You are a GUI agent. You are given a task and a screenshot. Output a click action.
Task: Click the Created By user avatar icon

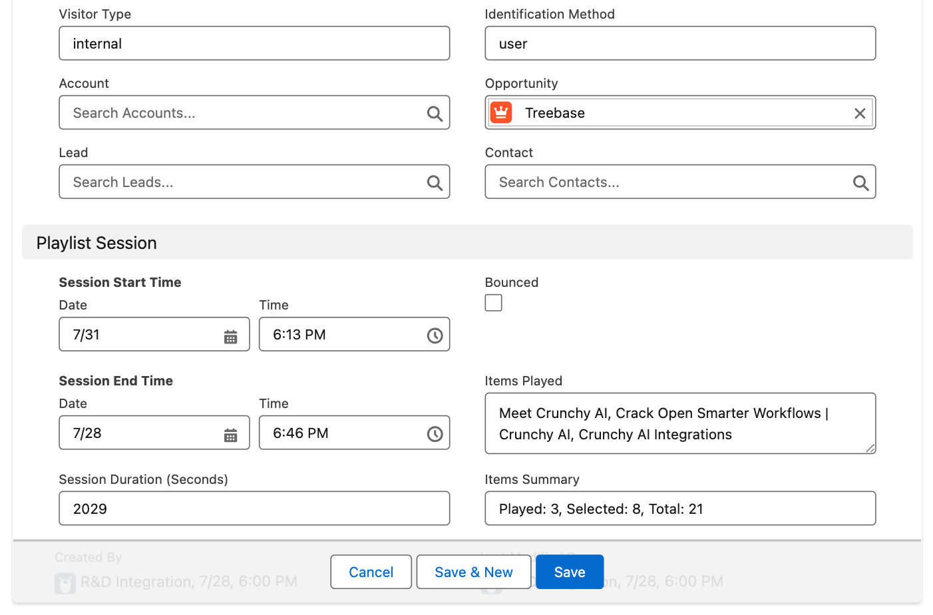pos(65,582)
